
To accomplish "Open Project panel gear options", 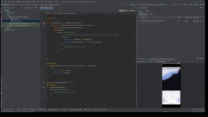I will tap(35, 8).
